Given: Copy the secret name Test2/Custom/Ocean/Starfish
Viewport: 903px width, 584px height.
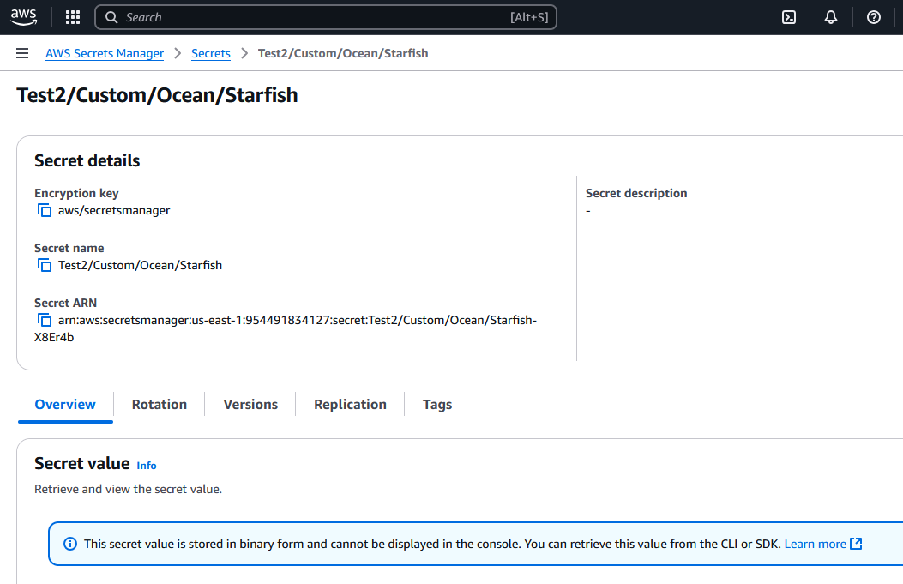Looking at the screenshot, I should tap(45, 266).
